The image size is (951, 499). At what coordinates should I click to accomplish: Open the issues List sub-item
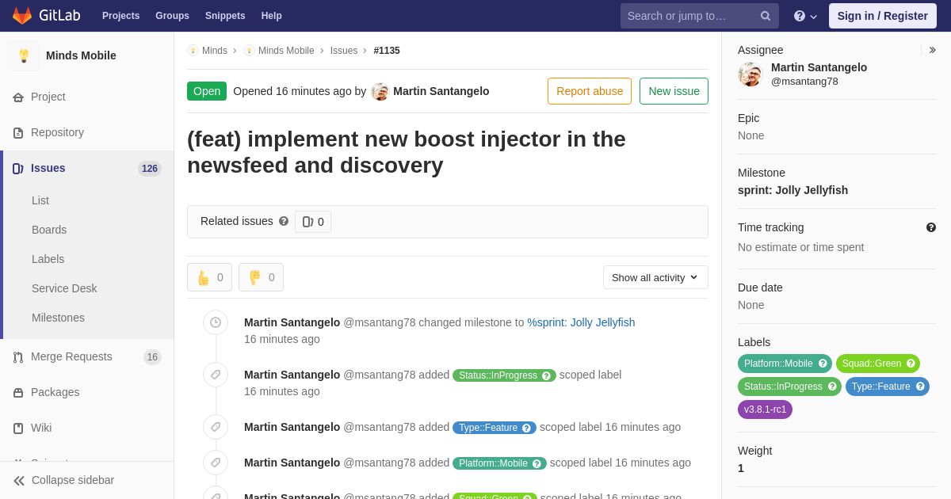coord(40,200)
